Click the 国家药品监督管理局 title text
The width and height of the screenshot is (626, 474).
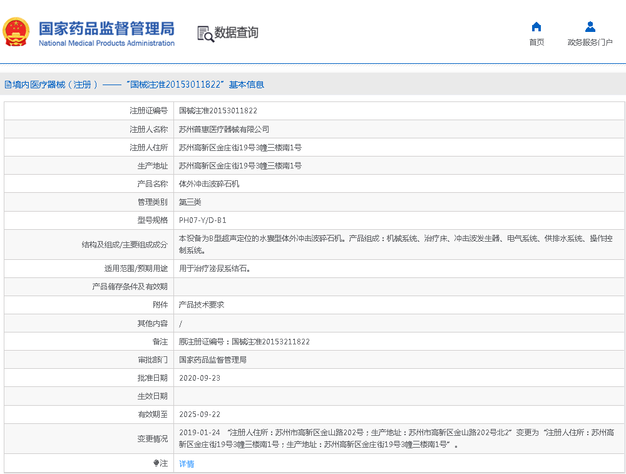coord(106,28)
